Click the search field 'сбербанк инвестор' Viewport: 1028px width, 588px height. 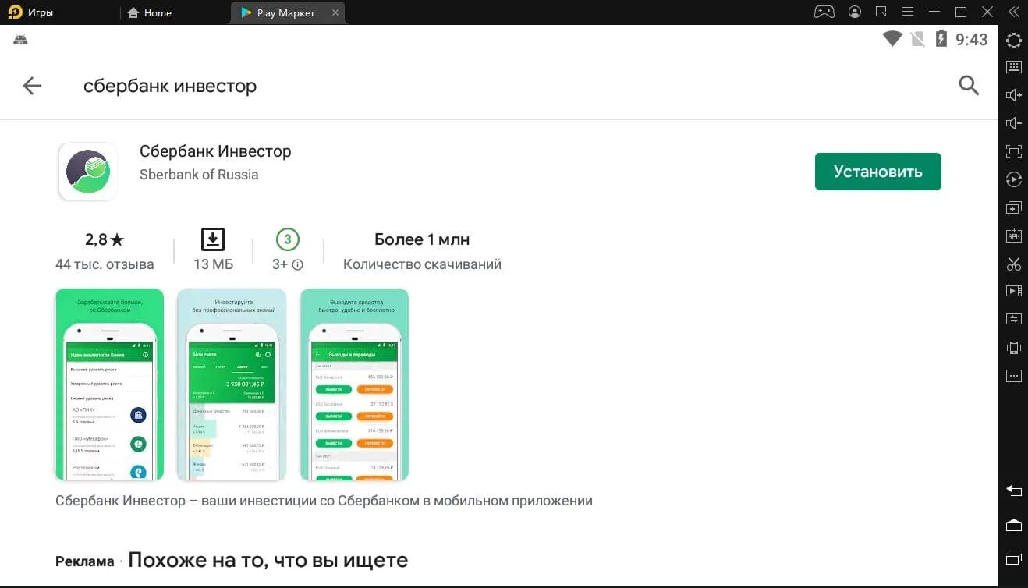pos(170,86)
